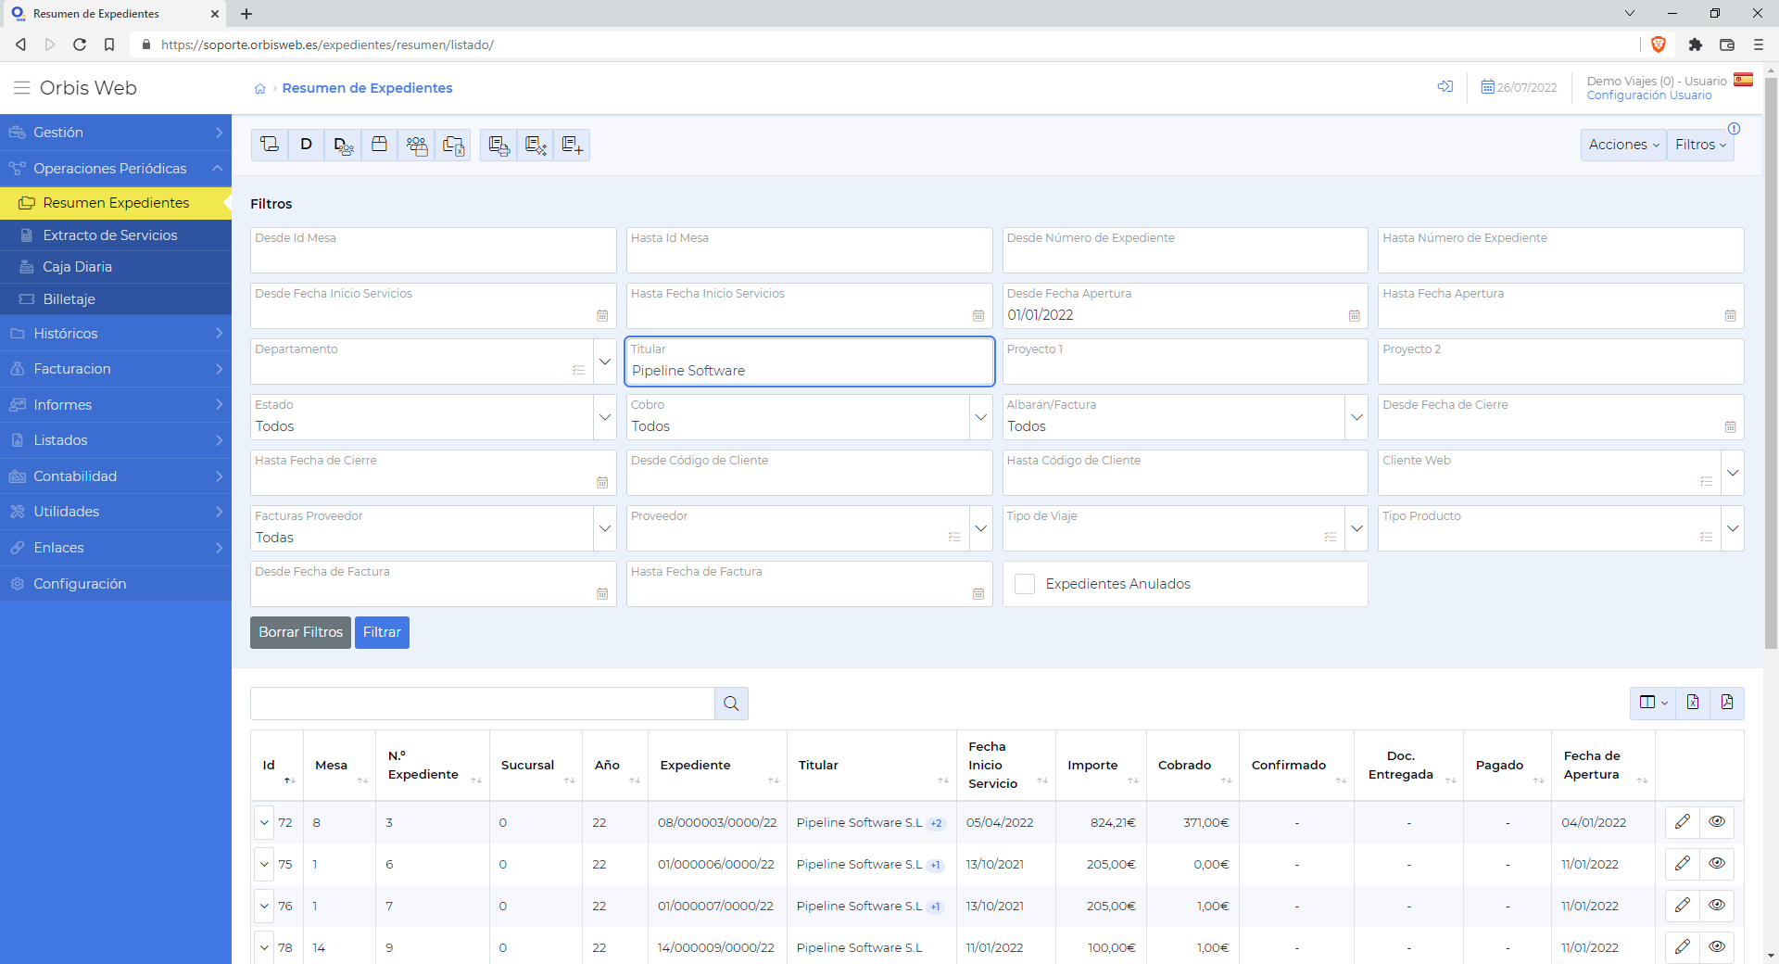1779x964 pixels.
Task: Open the Filtros dropdown in header
Action: point(1700,145)
